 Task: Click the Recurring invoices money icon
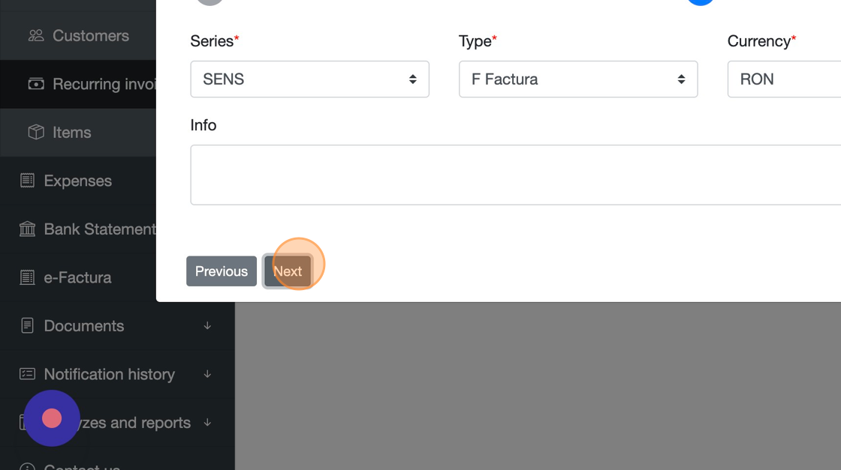[x=35, y=84]
